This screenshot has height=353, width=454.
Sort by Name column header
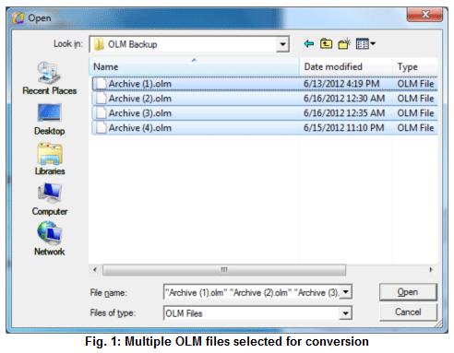[x=194, y=66]
